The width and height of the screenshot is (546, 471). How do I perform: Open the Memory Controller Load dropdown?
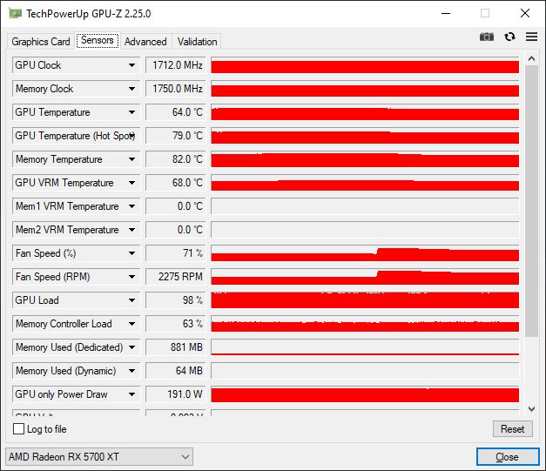point(131,324)
